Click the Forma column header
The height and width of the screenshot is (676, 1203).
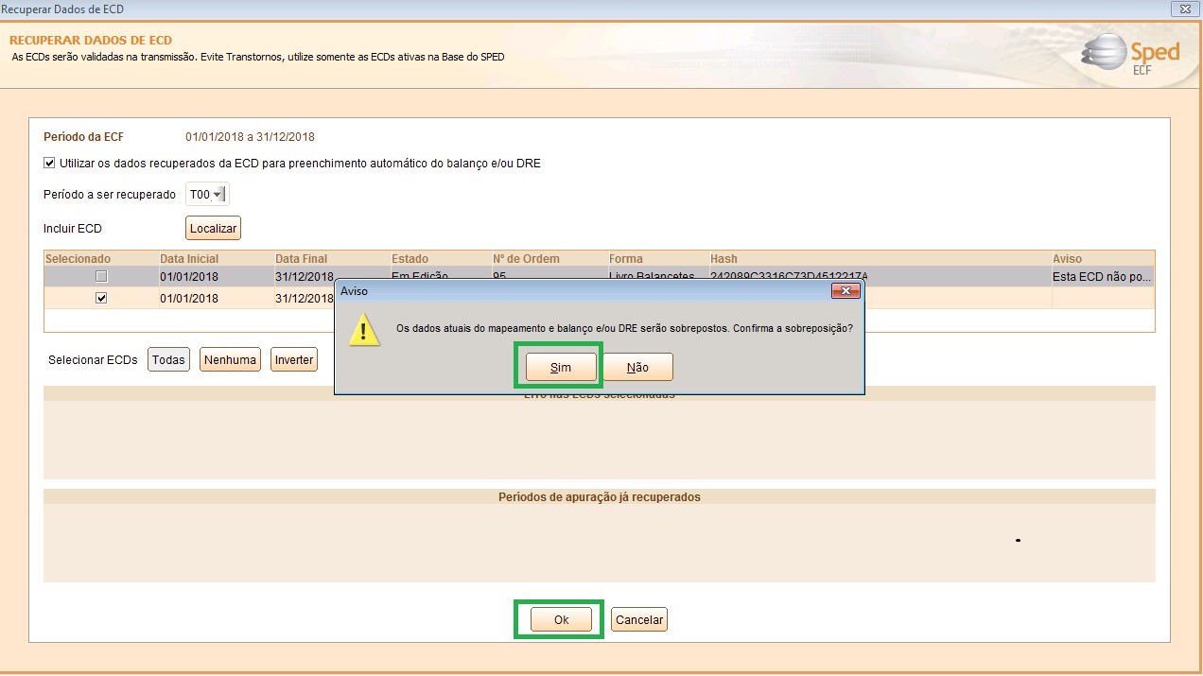(x=657, y=258)
